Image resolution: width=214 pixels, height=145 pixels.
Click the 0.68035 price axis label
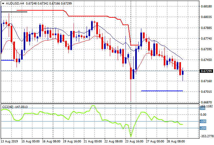[x=206, y=17]
